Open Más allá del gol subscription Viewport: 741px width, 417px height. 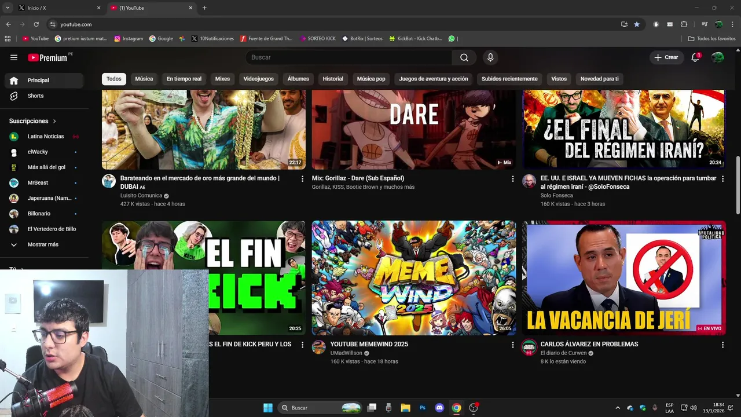click(45, 167)
